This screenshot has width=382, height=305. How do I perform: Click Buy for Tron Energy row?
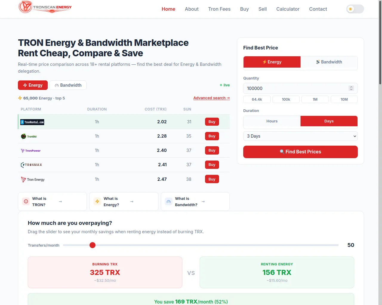point(212,179)
